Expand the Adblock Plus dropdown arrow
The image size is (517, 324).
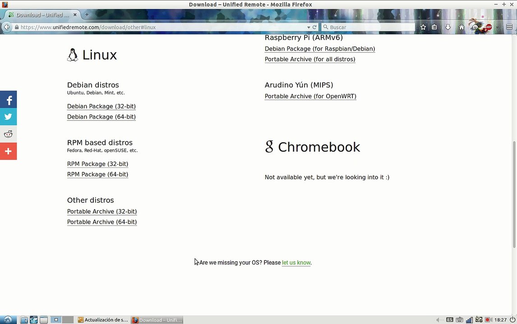coord(497,27)
